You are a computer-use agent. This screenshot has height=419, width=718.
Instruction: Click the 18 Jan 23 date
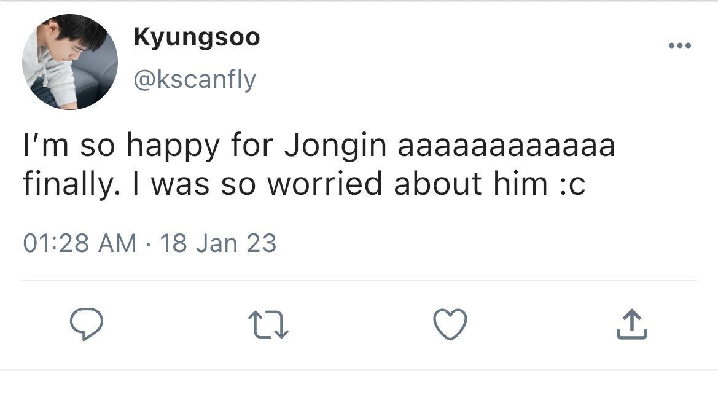pos(218,243)
